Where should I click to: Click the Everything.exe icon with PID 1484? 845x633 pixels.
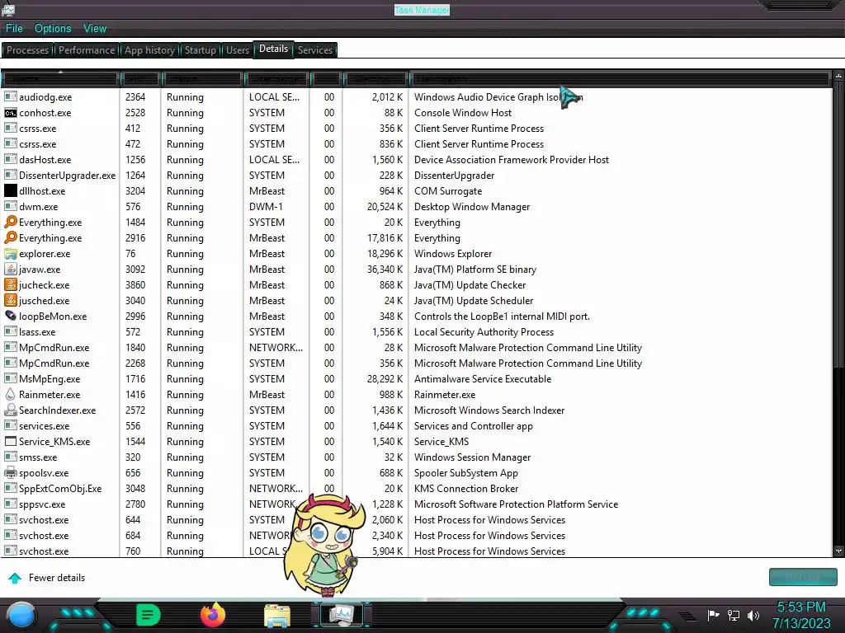pos(10,222)
